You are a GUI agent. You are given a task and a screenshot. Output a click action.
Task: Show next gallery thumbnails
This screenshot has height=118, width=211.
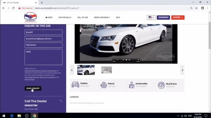(182, 70)
